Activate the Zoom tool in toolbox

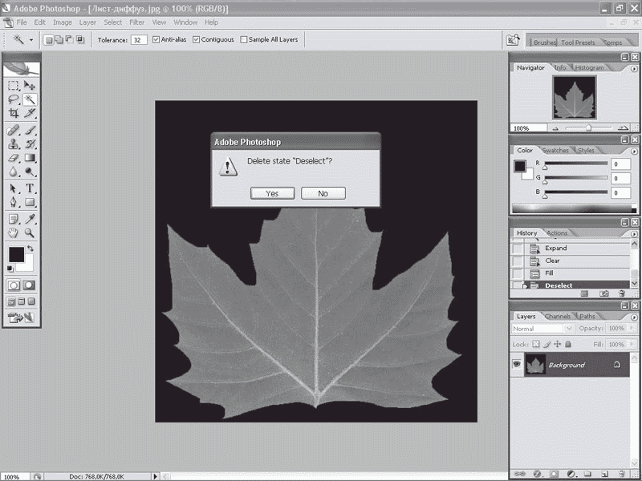pyautogui.click(x=30, y=232)
